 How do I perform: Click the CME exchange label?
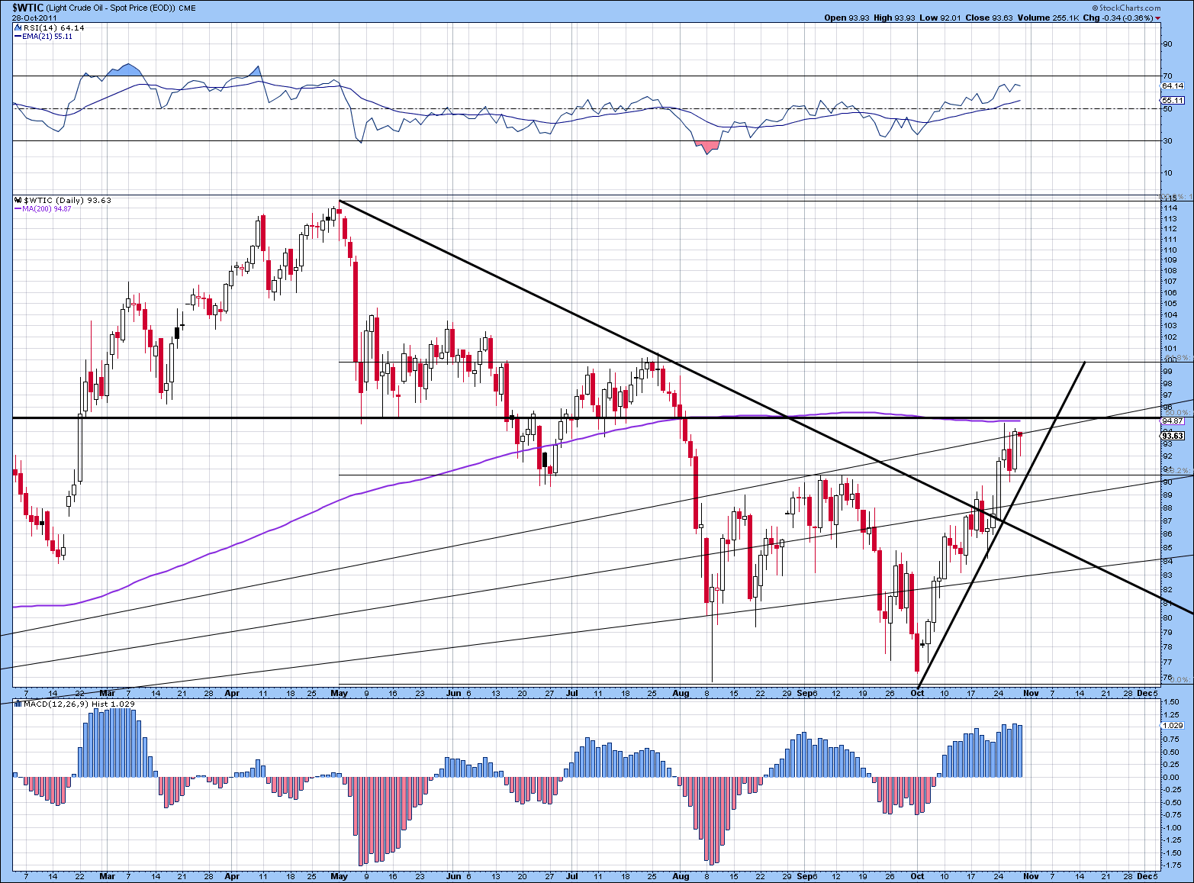187,8
